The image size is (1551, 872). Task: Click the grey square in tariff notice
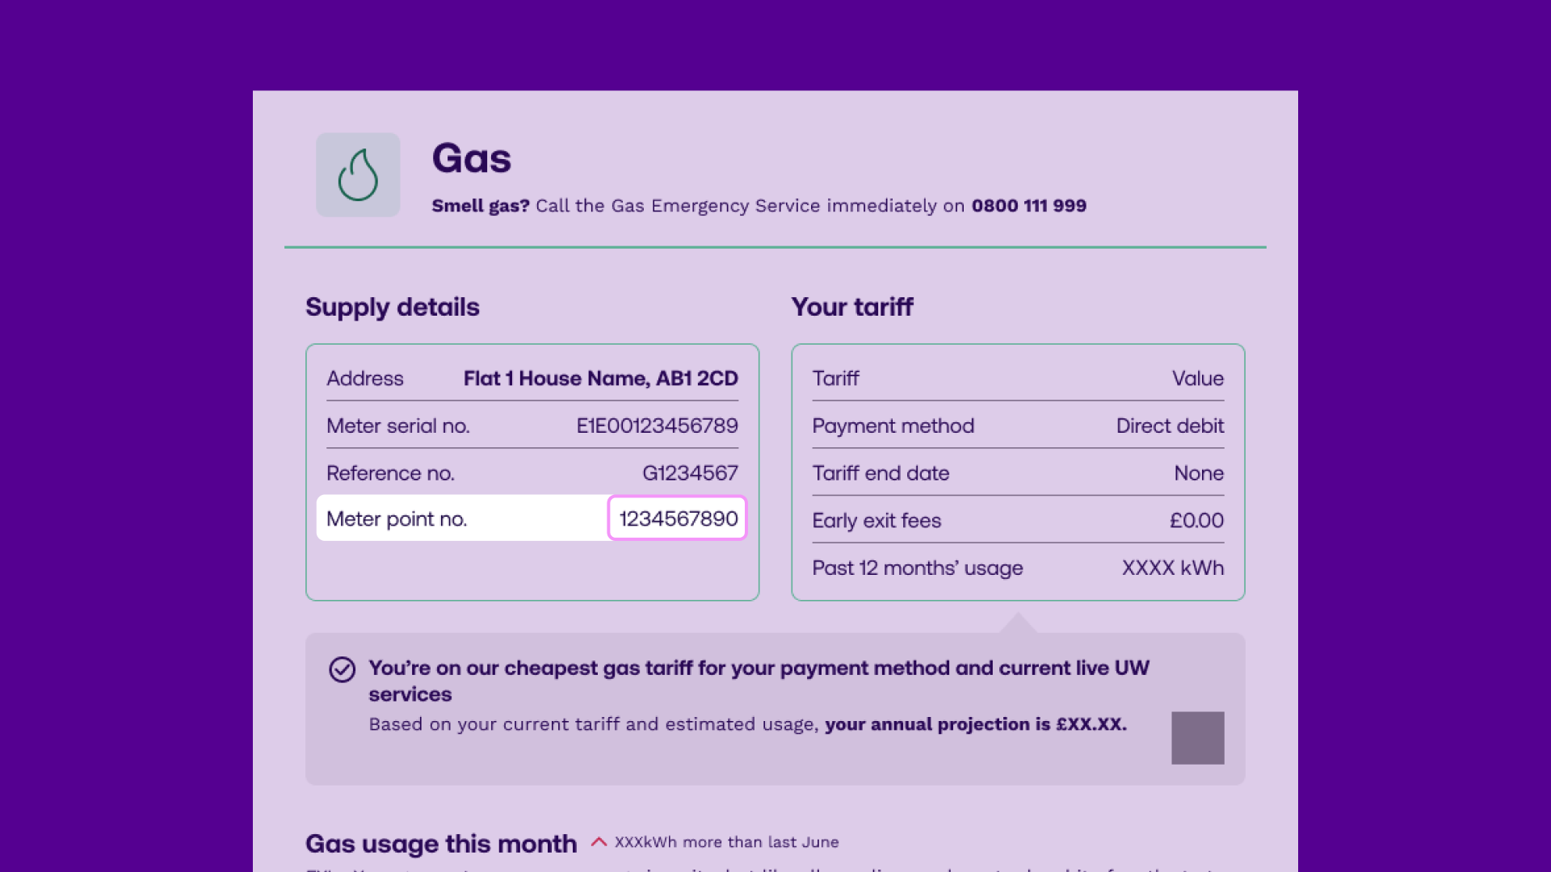[1197, 737]
